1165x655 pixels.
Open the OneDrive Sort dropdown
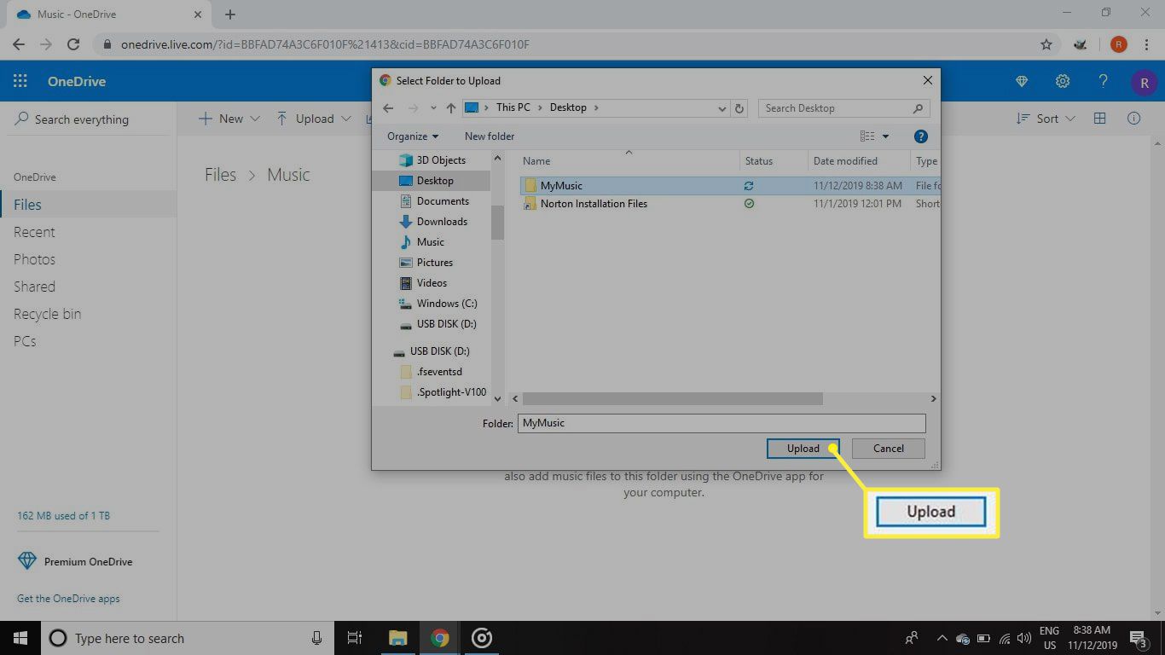coord(1046,119)
